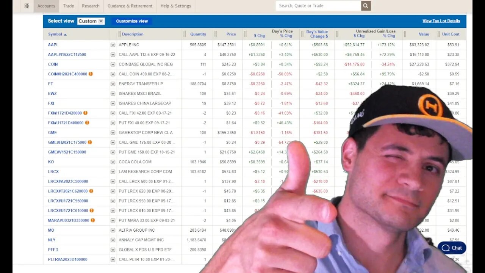The height and width of the screenshot is (273, 485).
Task: Open Help & Settings menu
Action: [x=176, y=6]
